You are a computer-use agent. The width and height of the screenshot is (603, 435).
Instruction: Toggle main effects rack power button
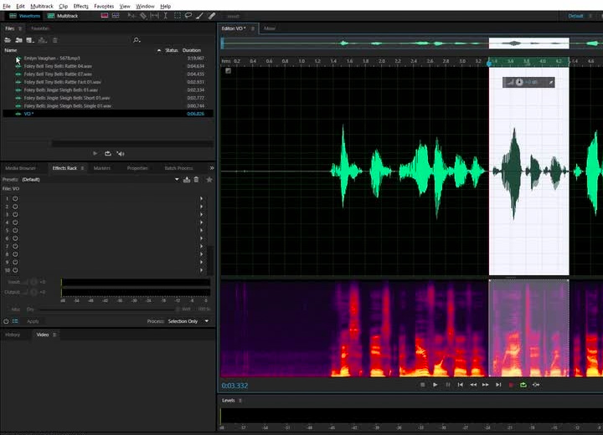point(7,321)
